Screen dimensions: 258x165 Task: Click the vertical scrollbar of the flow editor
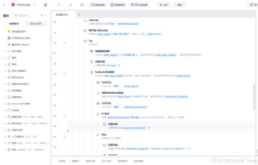pyautogui.click(x=254, y=97)
